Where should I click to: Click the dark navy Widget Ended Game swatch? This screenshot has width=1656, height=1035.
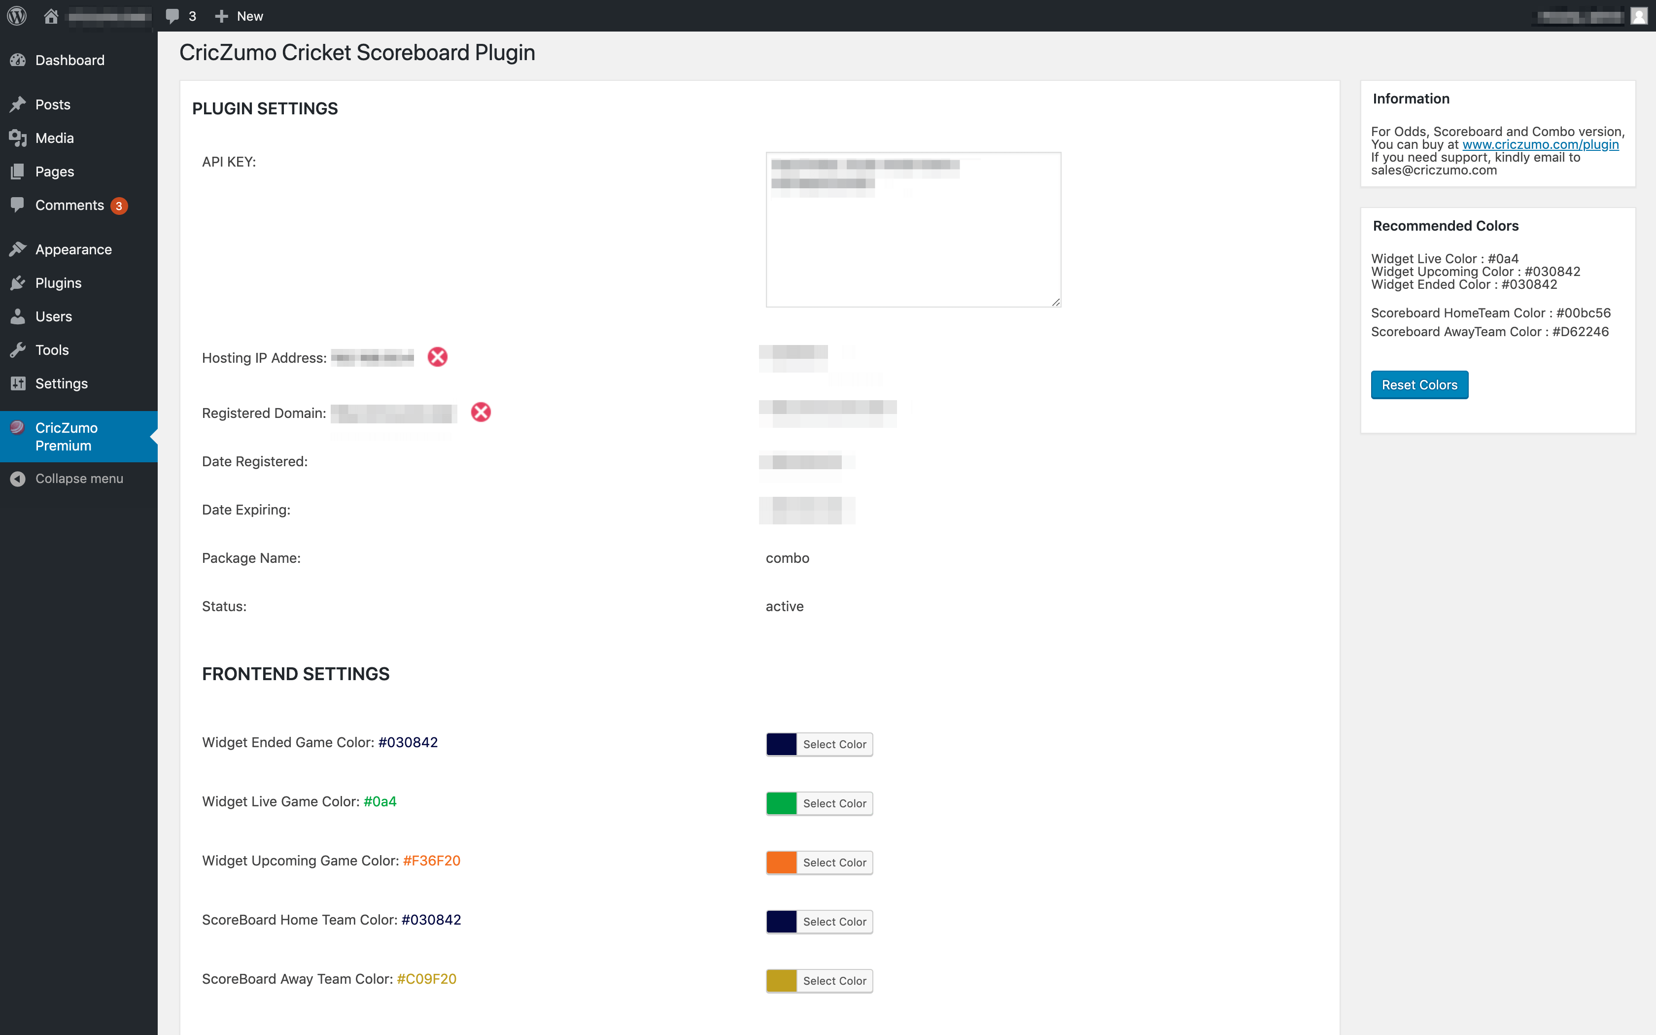click(782, 745)
